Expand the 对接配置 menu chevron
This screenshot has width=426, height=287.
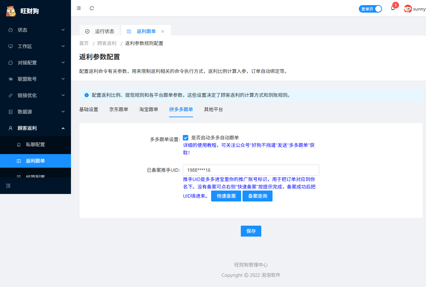coord(63,63)
